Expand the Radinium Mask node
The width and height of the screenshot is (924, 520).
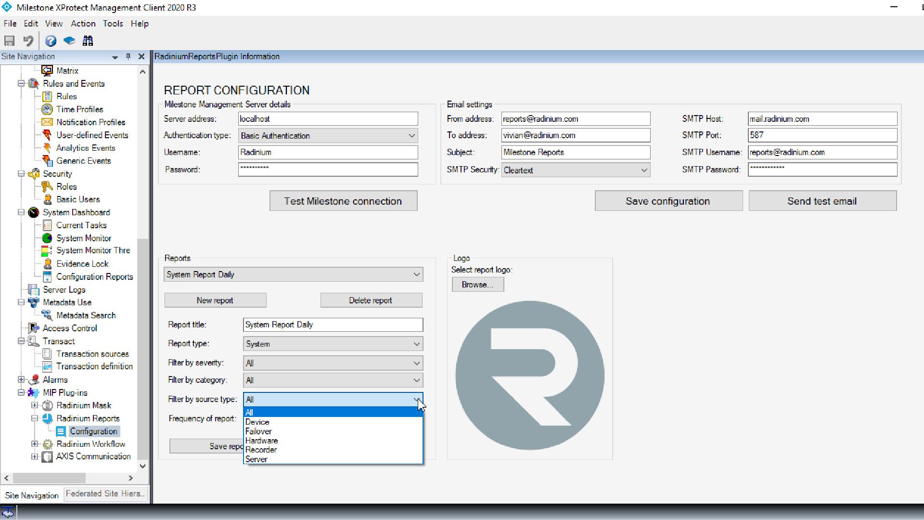[35, 405]
